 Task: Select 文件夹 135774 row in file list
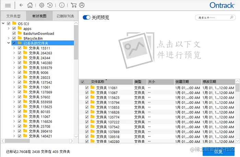pyautogui.click(x=157, y=117)
